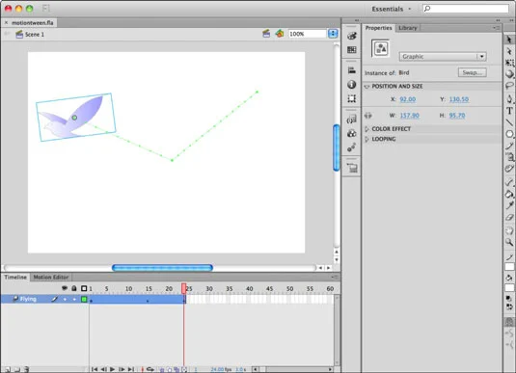Click the Edit Scene clapperboard icon
516x373 pixels.
[266, 34]
